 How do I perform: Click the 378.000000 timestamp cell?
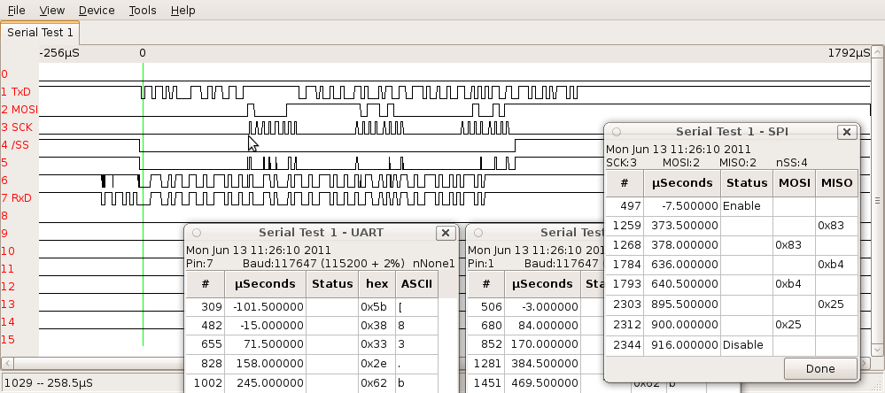pyautogui.click(x=682, y=245)
